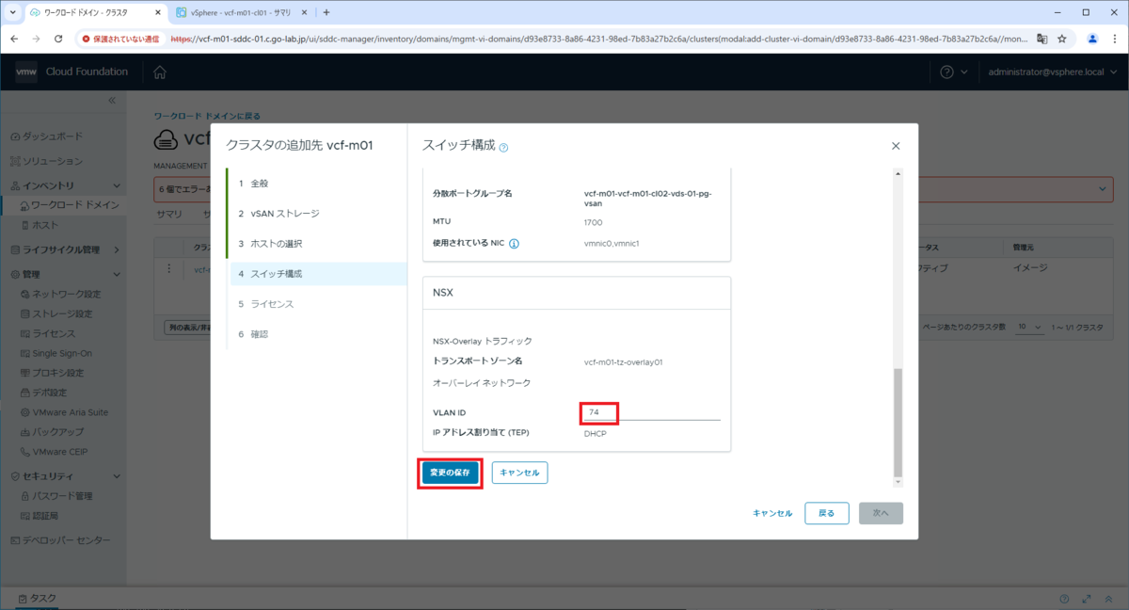Click the 戻る button
The image size is (1129, 610).
pyautogui.click(x=827, y=513)
